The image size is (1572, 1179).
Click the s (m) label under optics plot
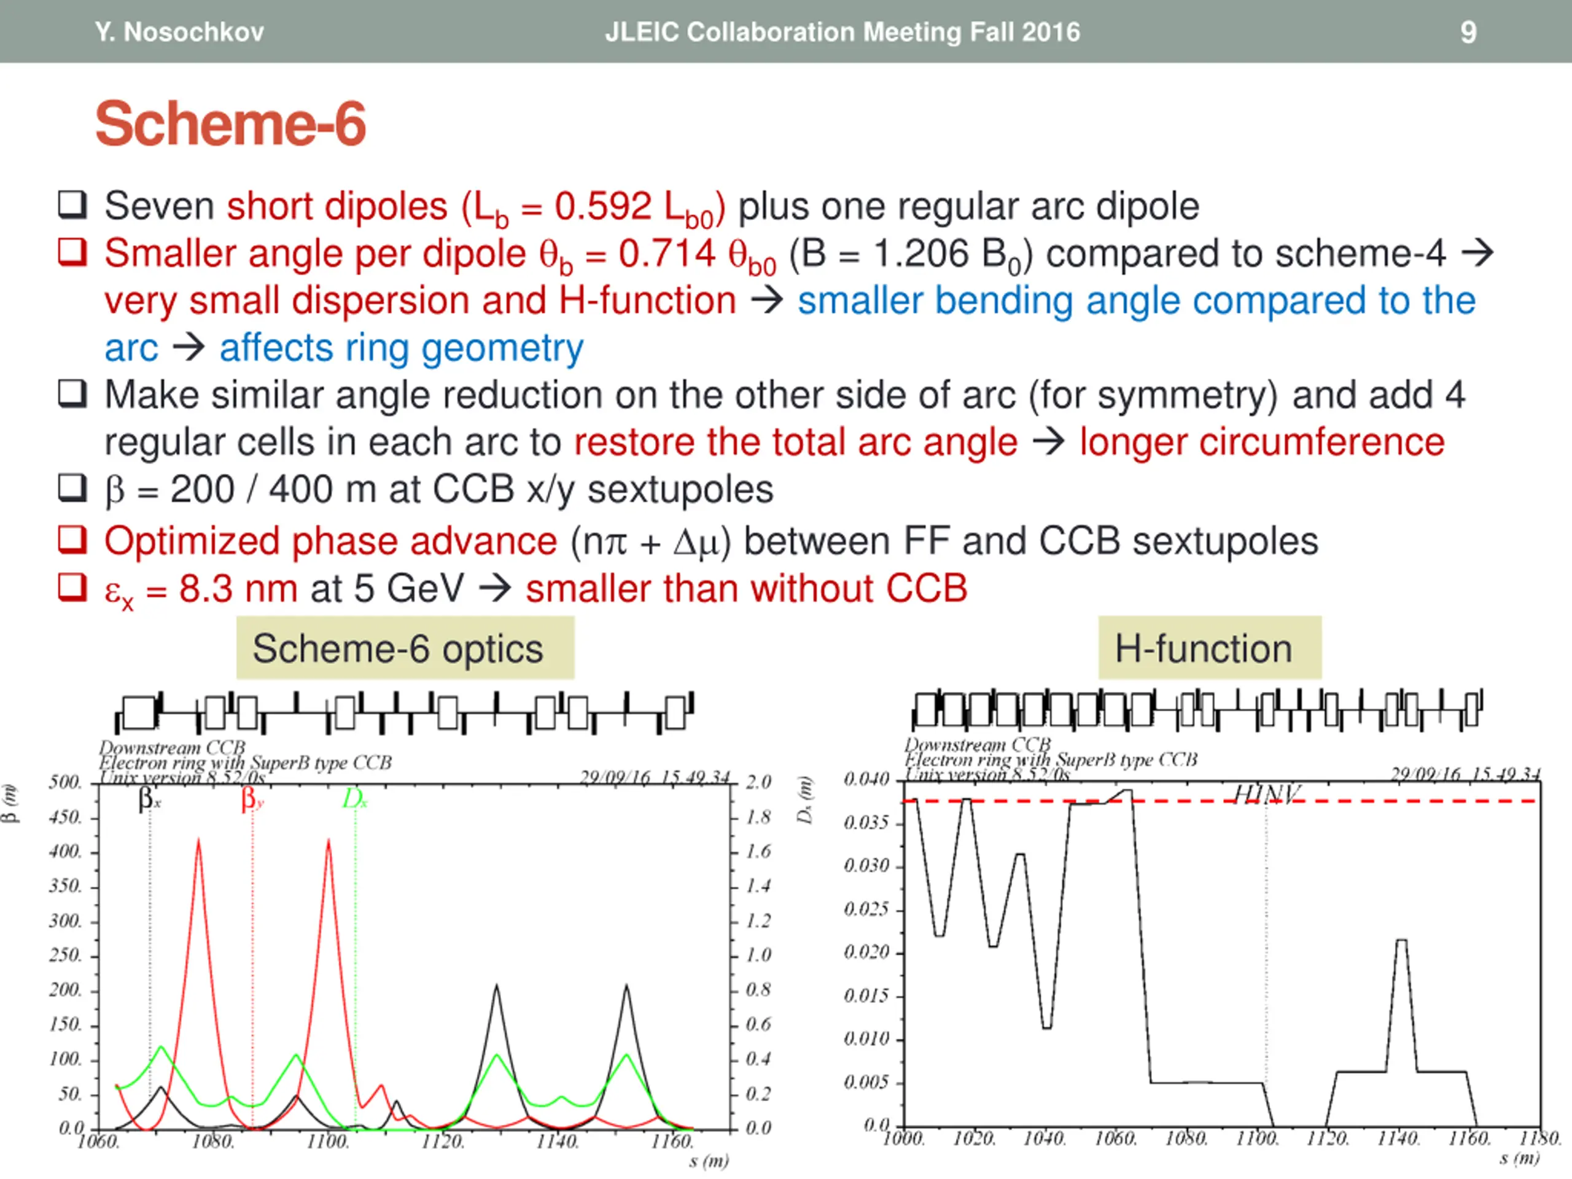[709, 1161]
